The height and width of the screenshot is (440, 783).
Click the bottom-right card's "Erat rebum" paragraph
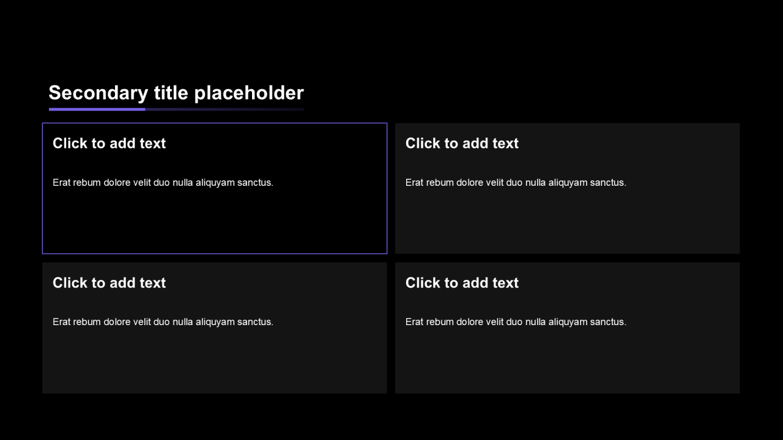[x=516, y=321]
